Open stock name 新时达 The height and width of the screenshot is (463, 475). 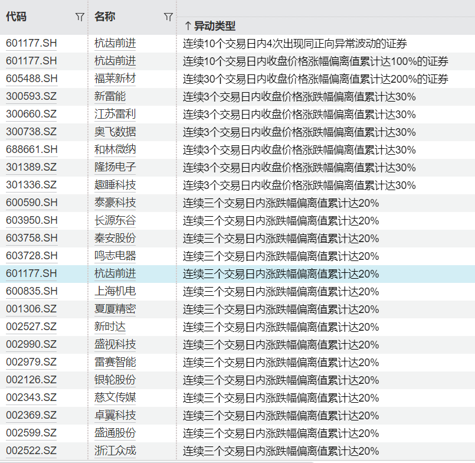110,327
